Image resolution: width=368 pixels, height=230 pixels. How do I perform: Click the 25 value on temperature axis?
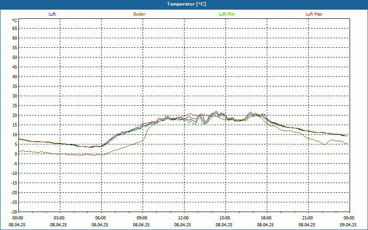[x=15, y=106]
